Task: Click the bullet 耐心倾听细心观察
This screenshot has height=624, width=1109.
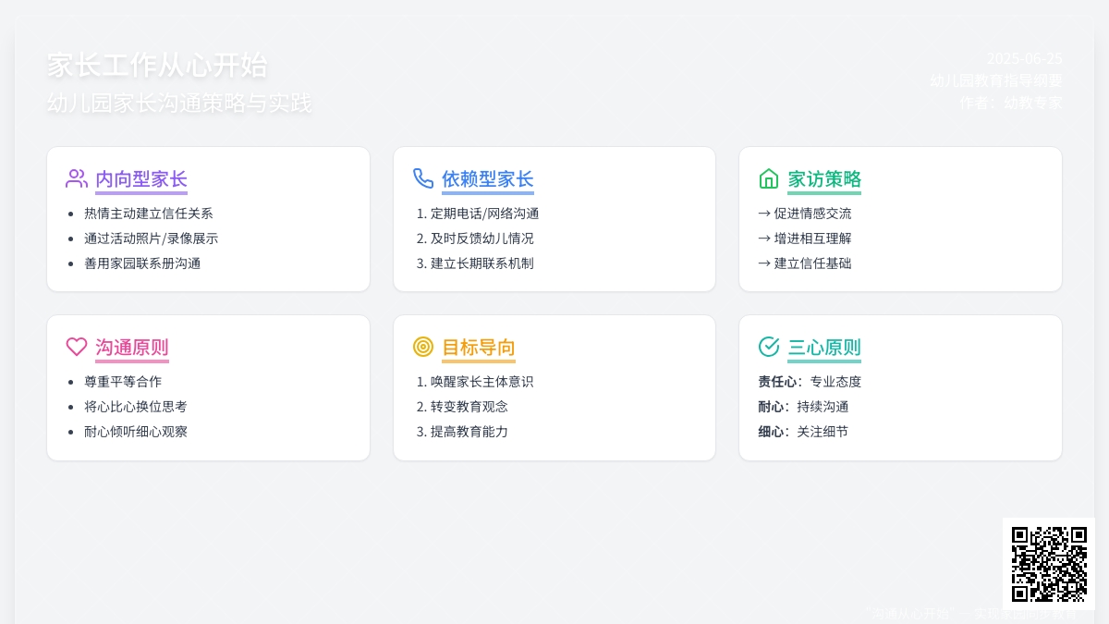Action: pos(136,431)
